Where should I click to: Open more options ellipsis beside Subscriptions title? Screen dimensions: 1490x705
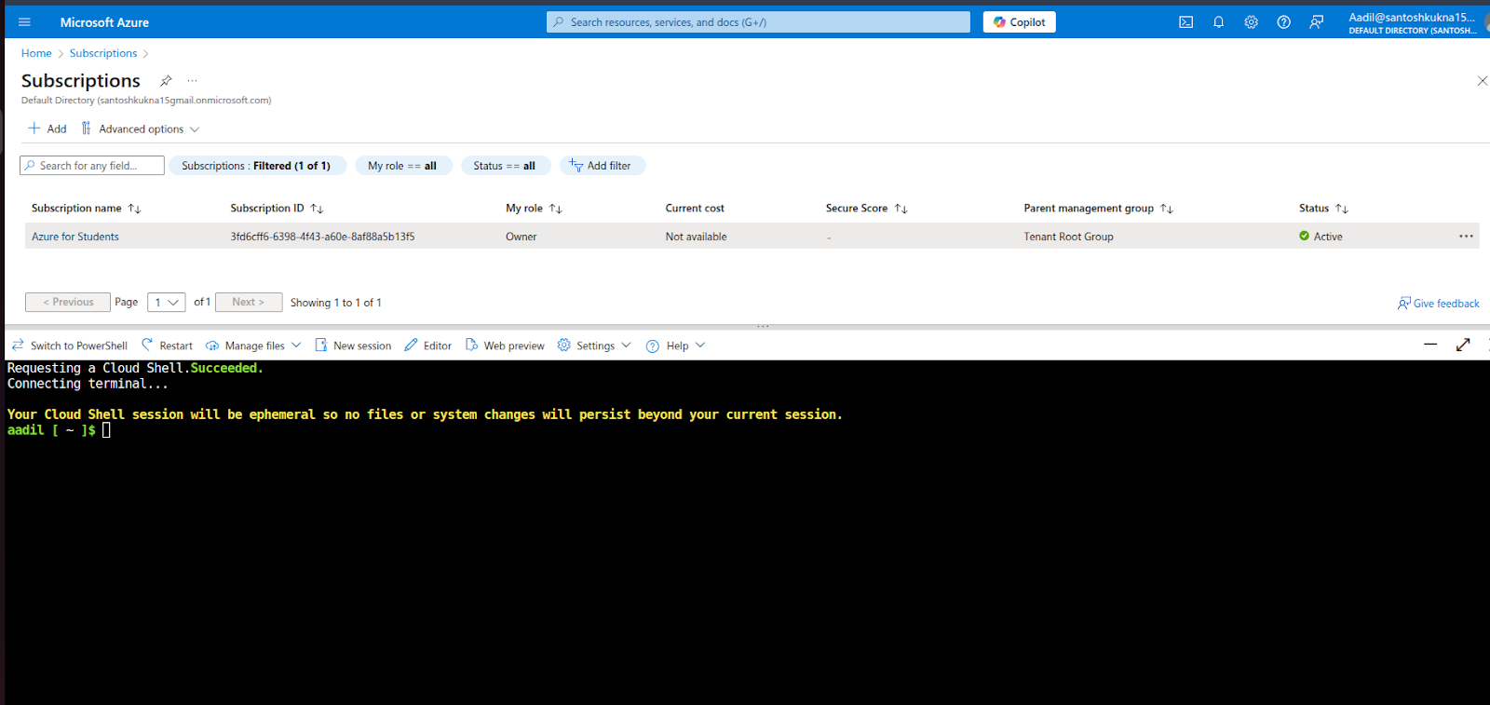pyautogui.click(x=192, y=81)
